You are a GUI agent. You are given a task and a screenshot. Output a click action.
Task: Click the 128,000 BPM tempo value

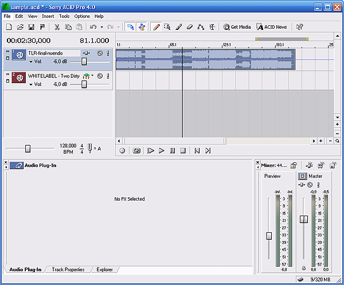tap(68, 146)
